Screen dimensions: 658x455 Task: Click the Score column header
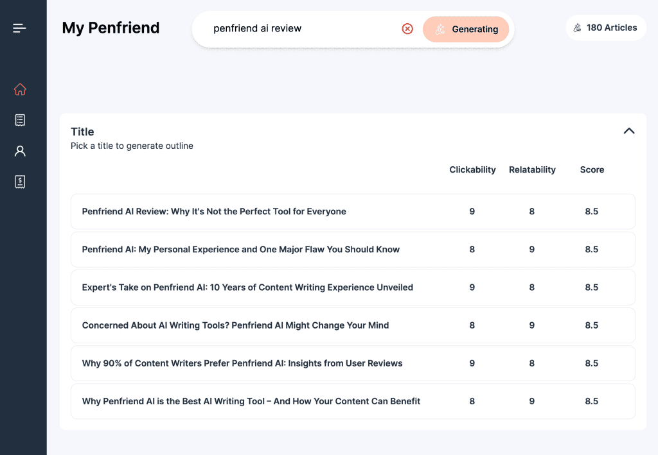pos(592,169)
